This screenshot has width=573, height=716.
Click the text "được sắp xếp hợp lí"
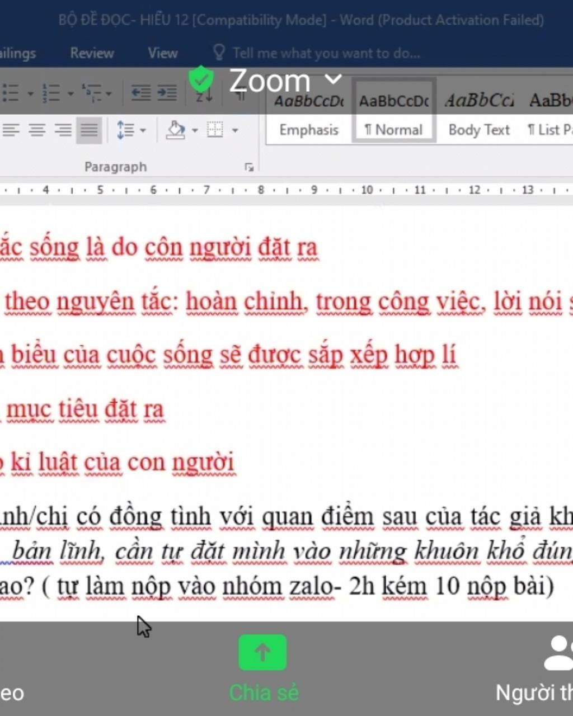(x=353, y=355)
